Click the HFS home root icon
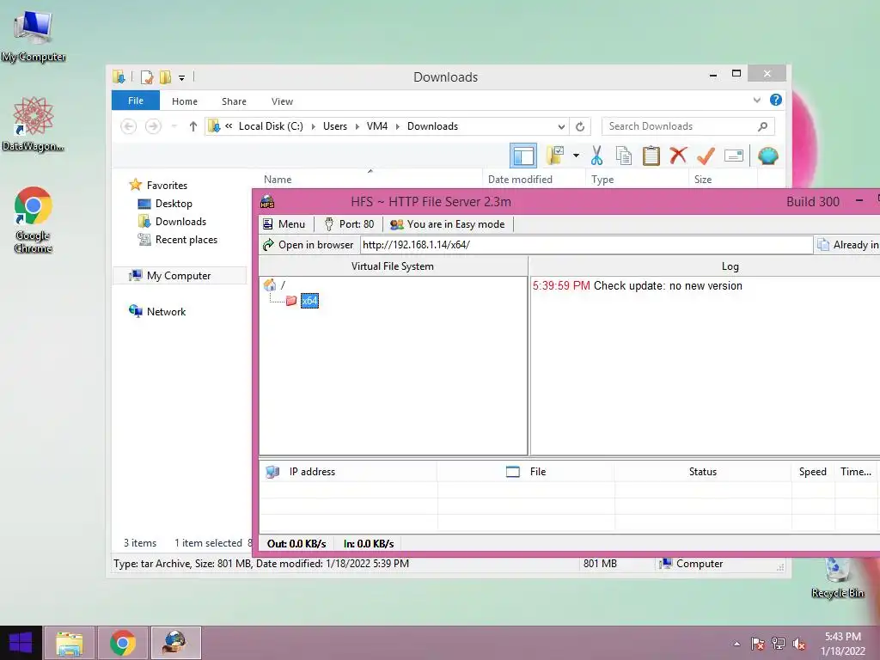Viewport: 880px width, 660px height. (270, 285)
